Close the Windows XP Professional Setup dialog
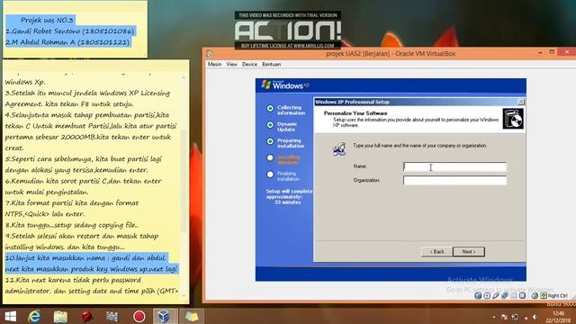 tap(521, 102)
